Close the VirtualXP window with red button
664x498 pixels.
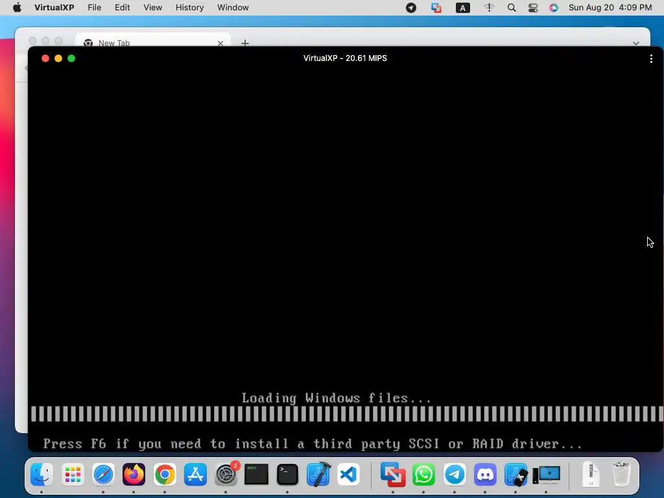click(45, 58)
